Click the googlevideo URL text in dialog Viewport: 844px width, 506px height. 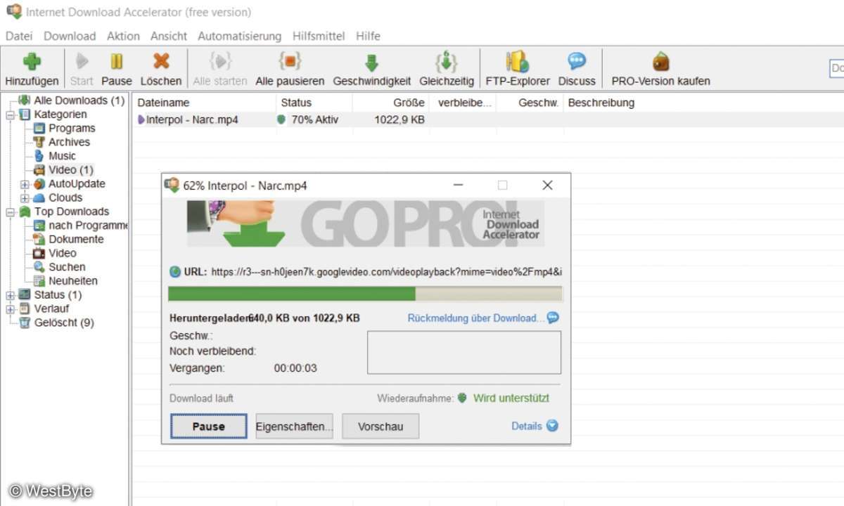pos(386,271)
